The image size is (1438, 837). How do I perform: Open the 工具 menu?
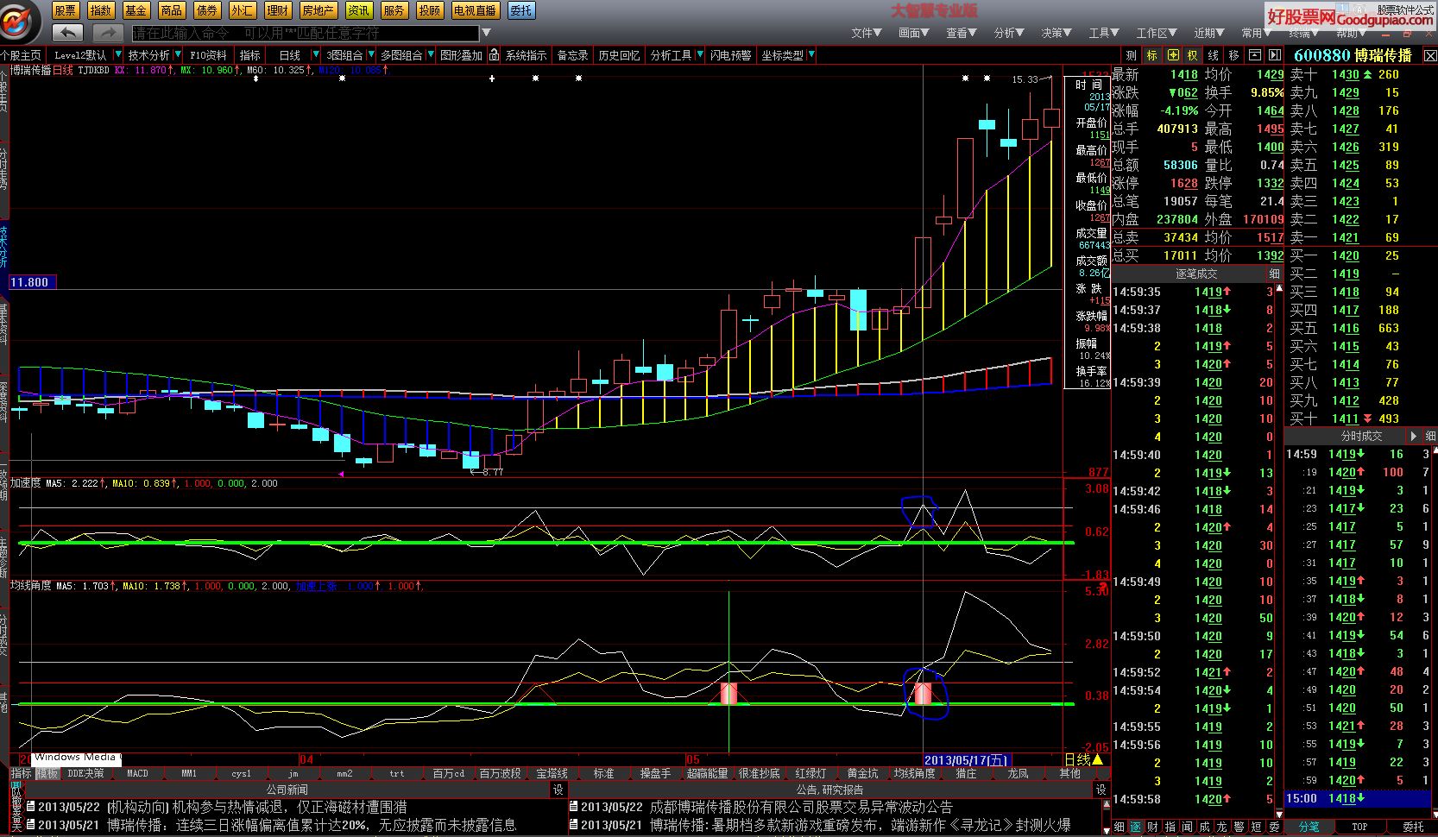tap(1104, 33)
